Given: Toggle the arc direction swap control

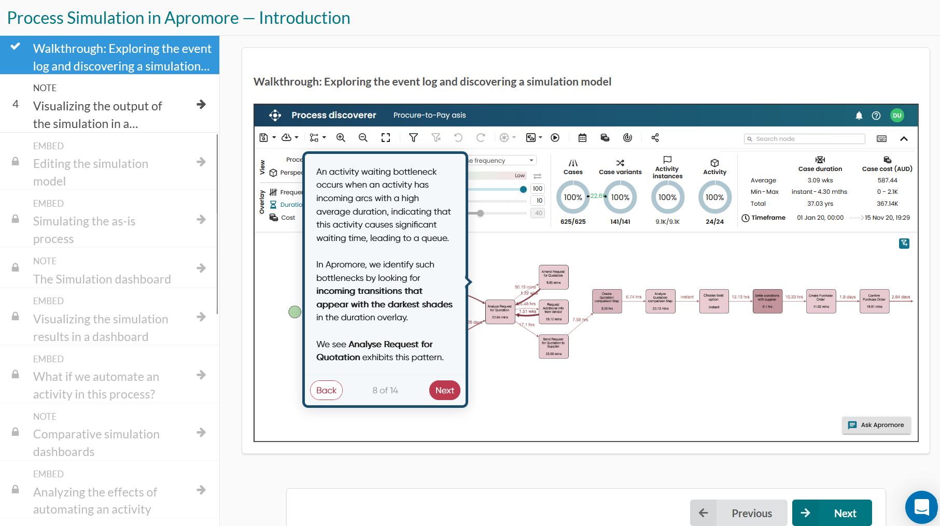Looking at the screenshot, I should (537, 175).
